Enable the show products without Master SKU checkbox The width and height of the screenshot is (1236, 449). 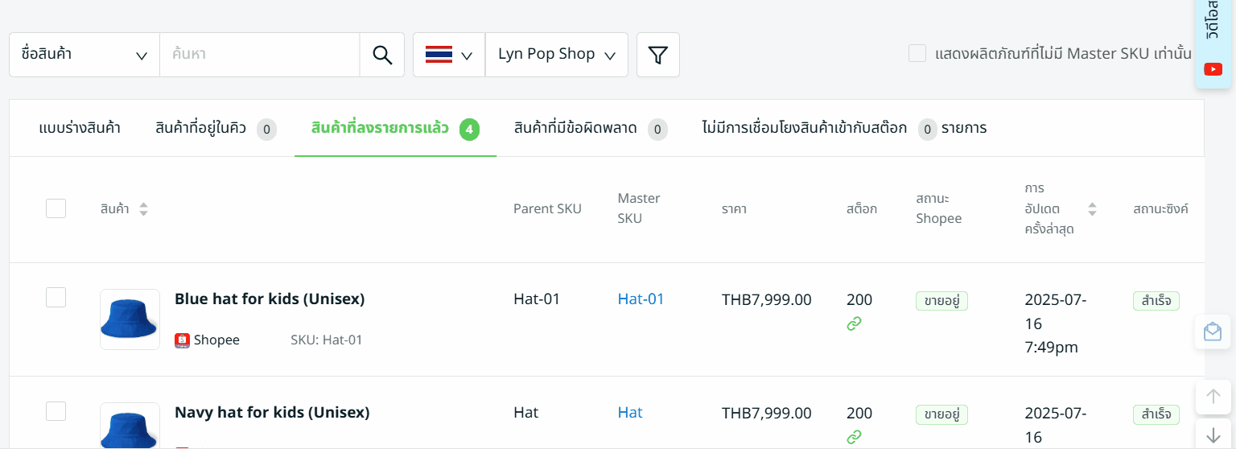917,54
